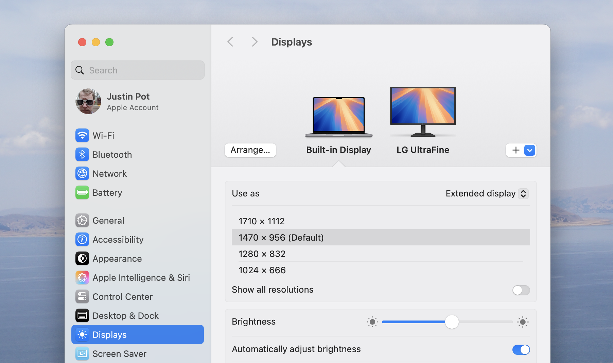This screenshot has width=613, height=363.
Task: Click the red close window button
Action: click(82, 42)
